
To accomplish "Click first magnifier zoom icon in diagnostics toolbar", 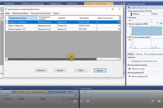I will tap(139, 7).
